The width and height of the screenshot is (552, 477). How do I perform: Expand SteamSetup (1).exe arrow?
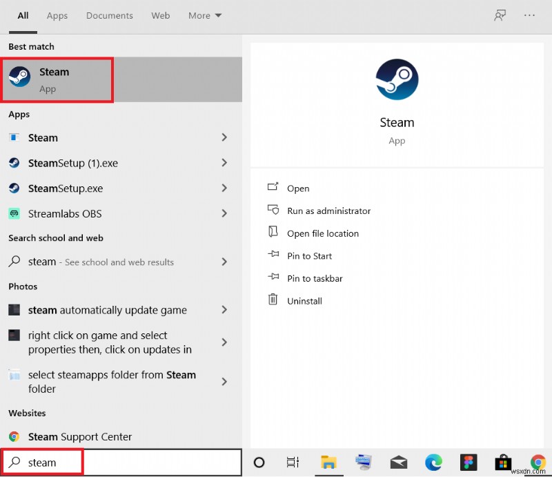click(224, 163)
